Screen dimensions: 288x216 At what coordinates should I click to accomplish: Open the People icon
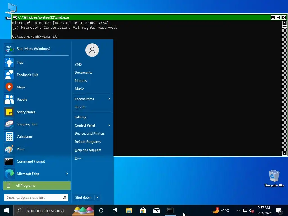[x=9, y=100]
